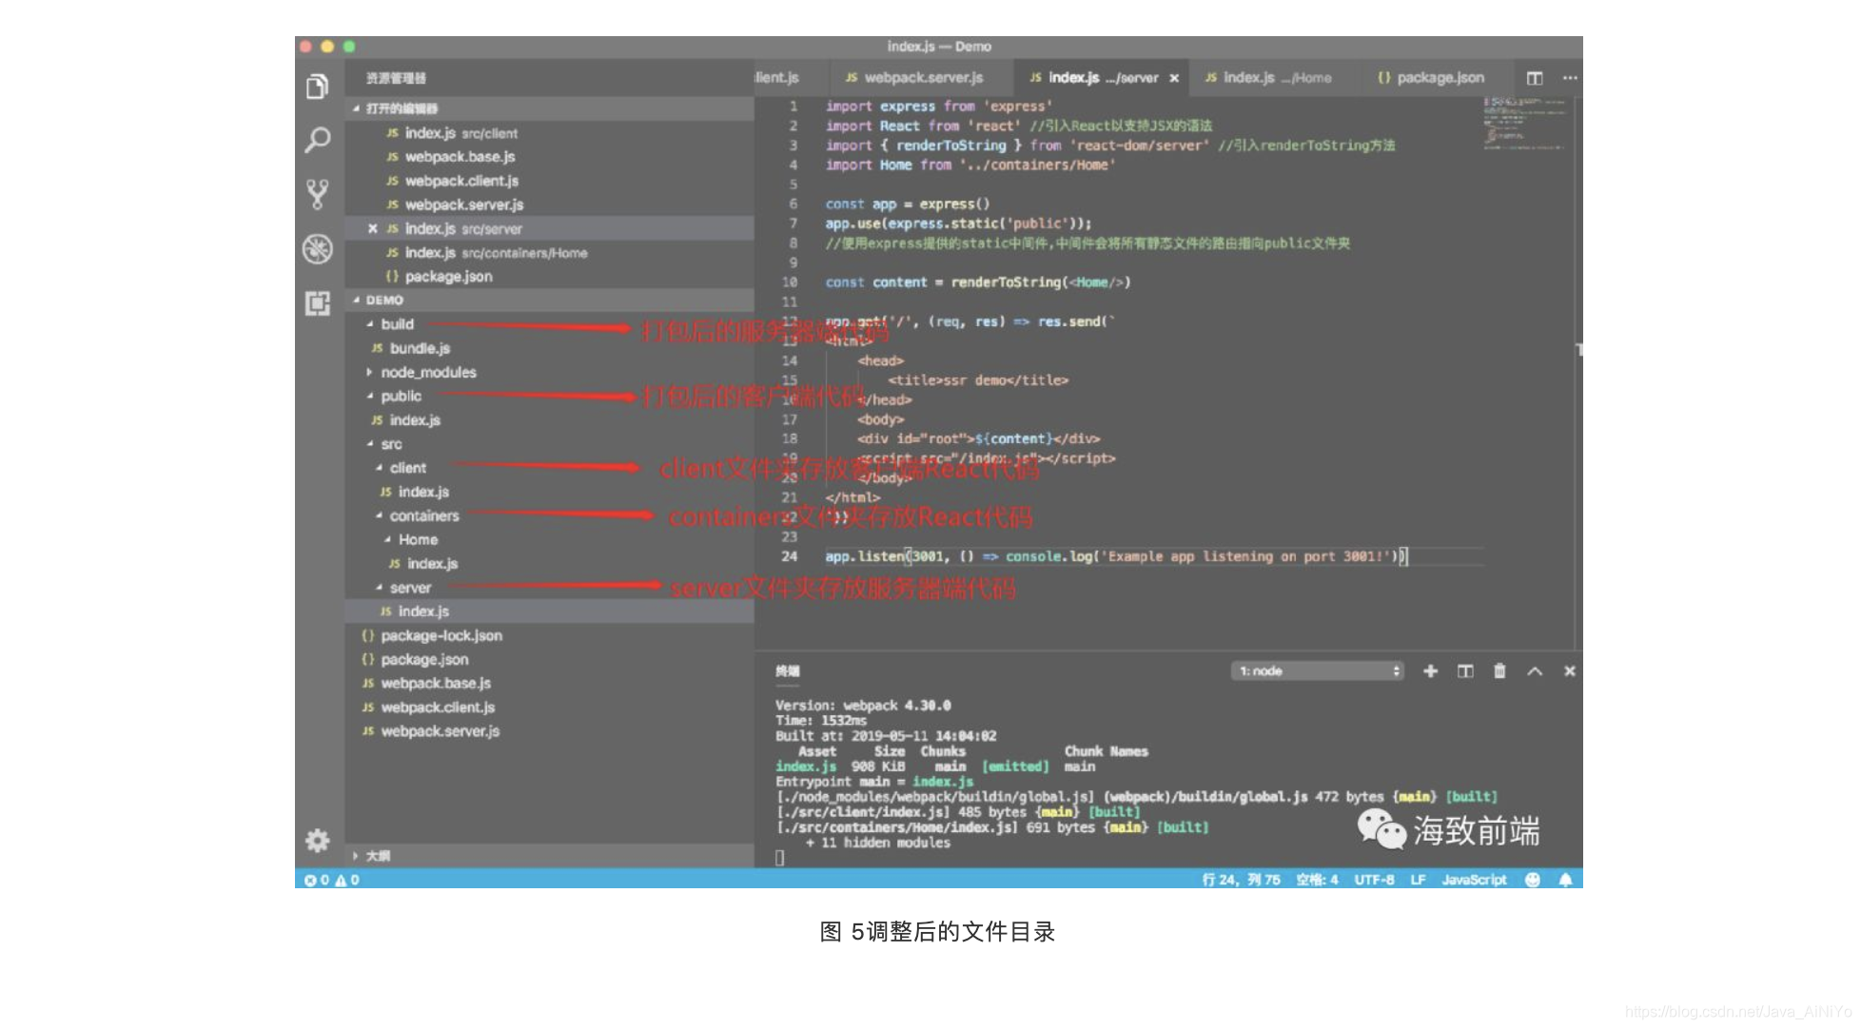Open the Explorer files icon in activity bar

(x=317, y=87)
